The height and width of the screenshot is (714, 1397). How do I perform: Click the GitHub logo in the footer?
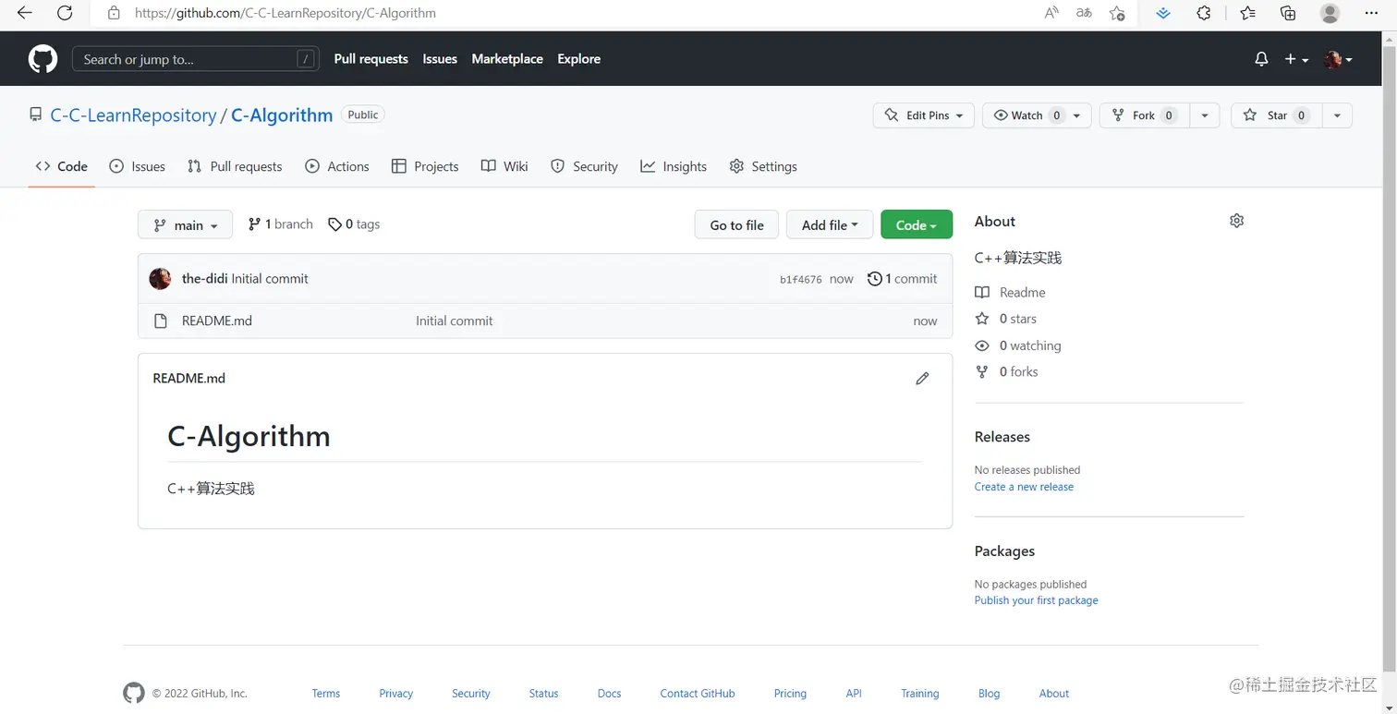pyautogui.click(x=134, y=694)
